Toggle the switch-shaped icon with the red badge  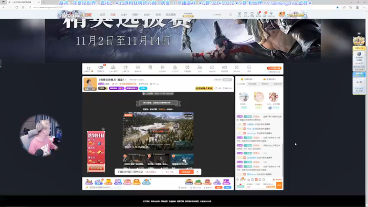click(101, 68)
